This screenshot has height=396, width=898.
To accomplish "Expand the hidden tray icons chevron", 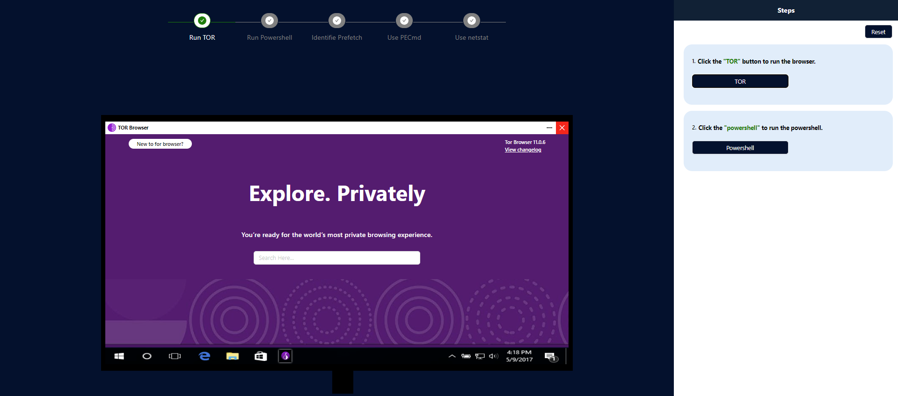I will click(452, 356).
